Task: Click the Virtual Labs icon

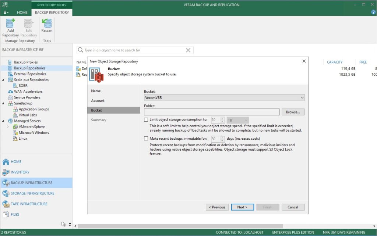Action: pos(15,115)
